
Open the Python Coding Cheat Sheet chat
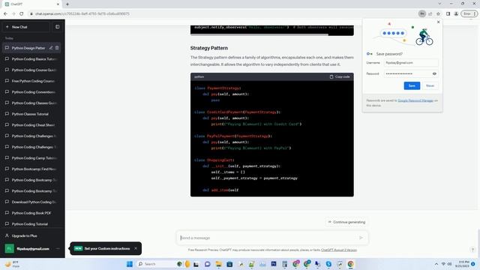[31, 125]
